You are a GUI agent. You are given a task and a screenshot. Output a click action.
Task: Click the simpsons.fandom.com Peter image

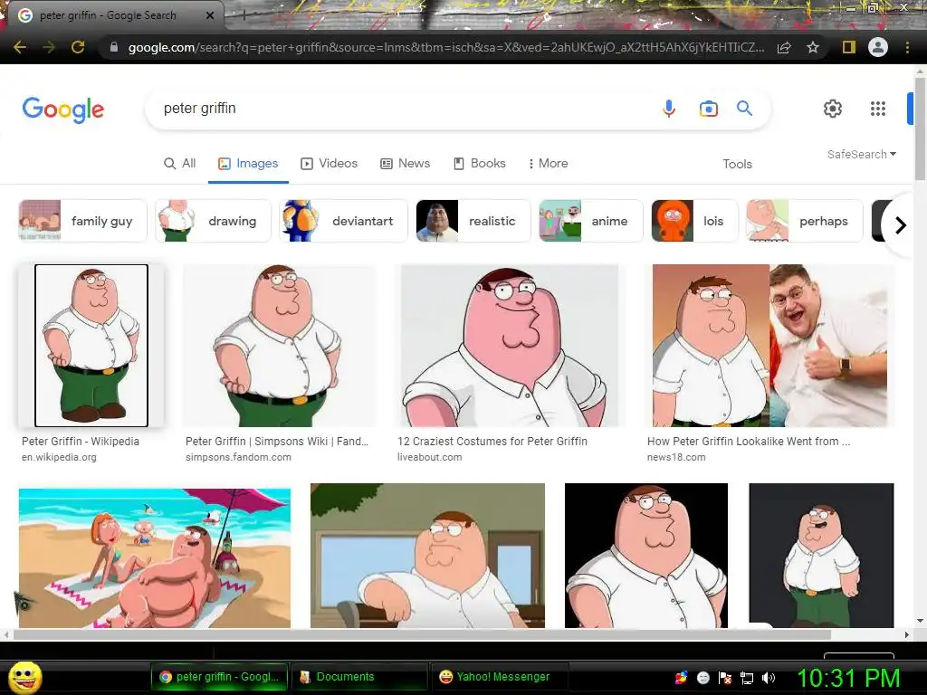pyautogui.click(x=279, y=346)
